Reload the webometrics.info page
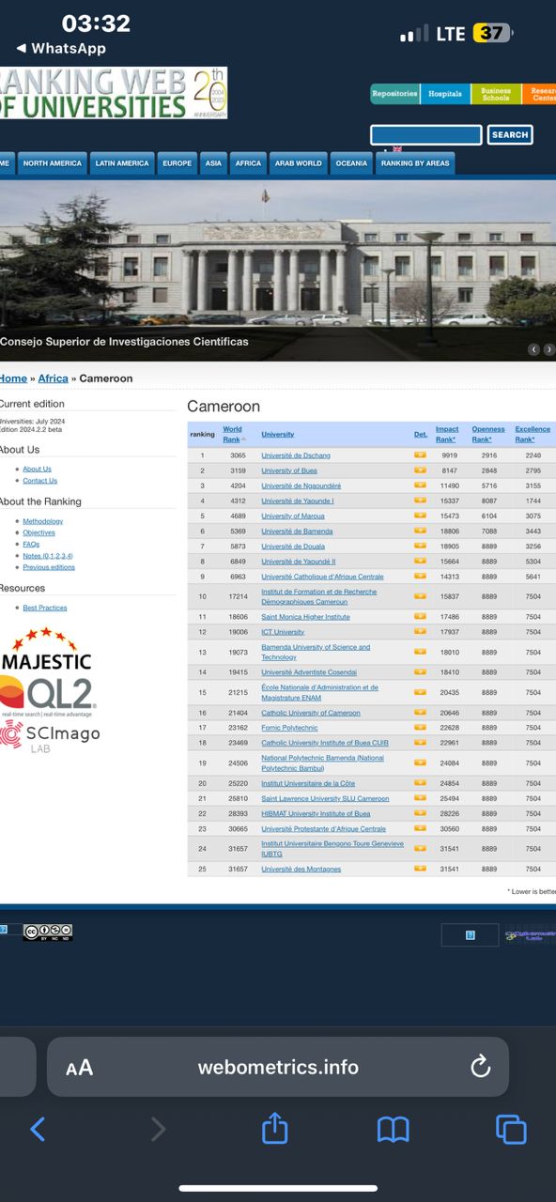 (x=480, y=1067)
